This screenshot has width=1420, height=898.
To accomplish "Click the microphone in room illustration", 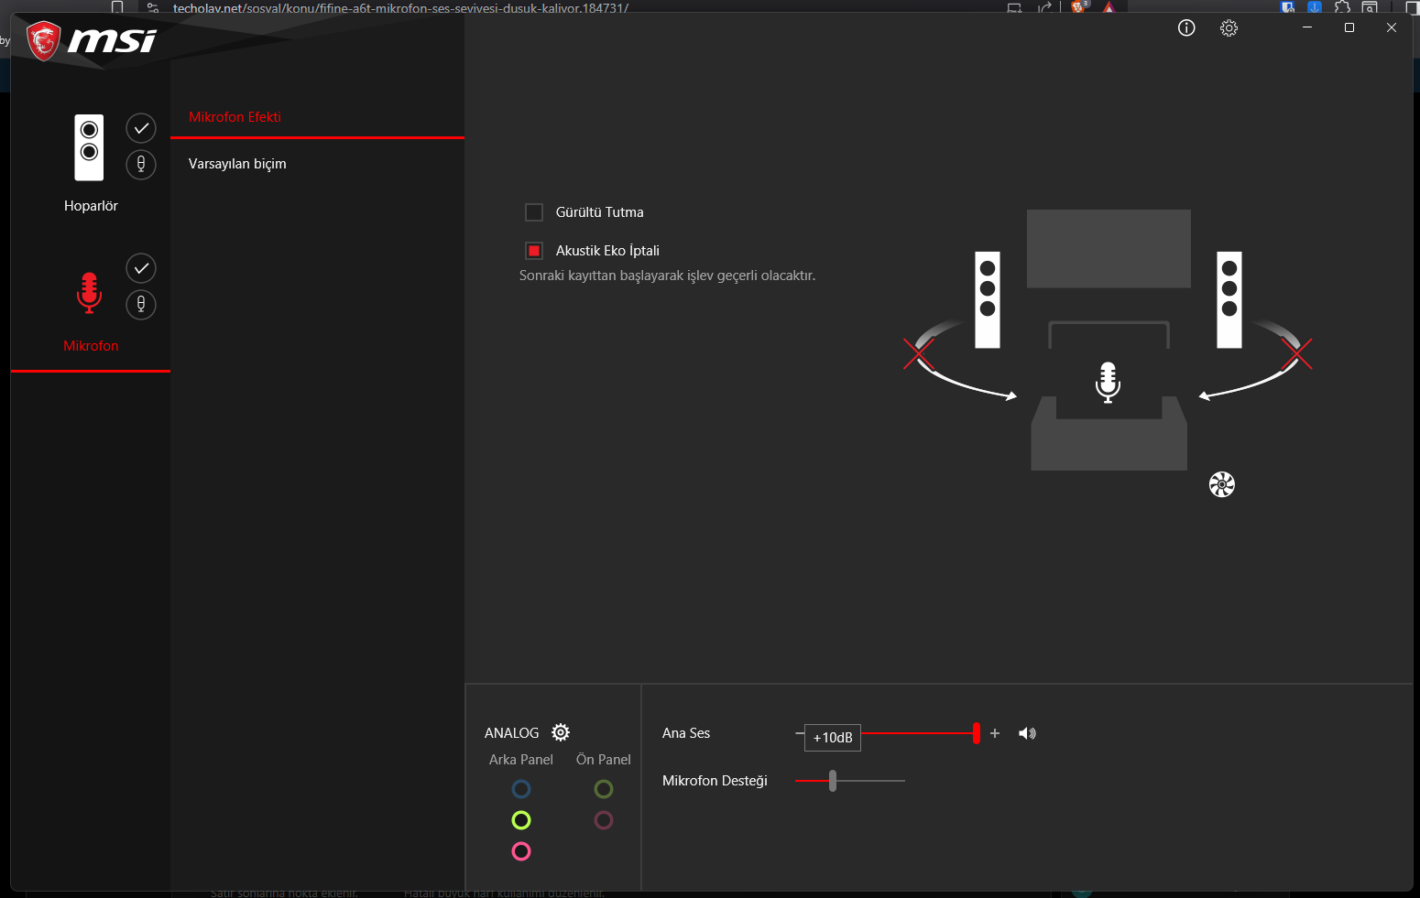I will click(x=1108, y=383).
